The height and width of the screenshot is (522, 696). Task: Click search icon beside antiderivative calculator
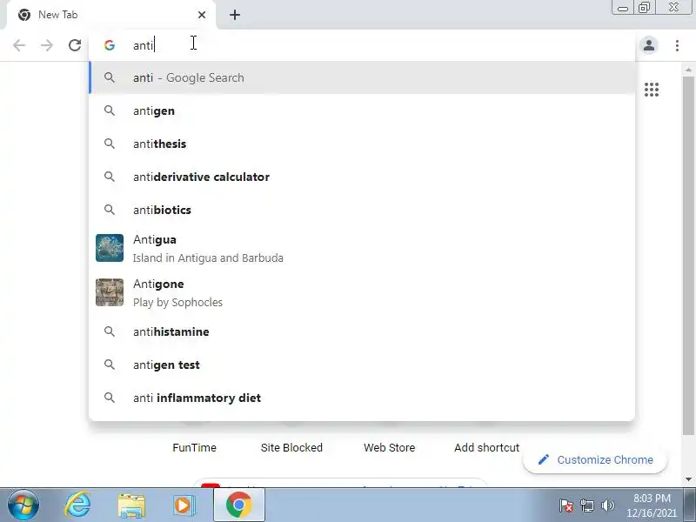pyautogui.click(x=110, y=177)
